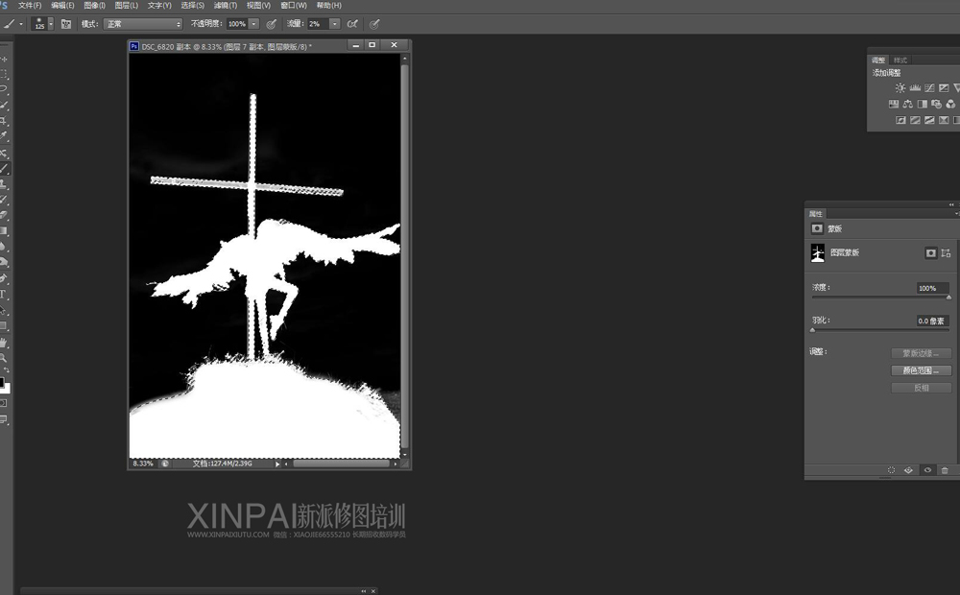Select the Zoom tool
Viewport: 960px width, 595px height.
(4, 358)
